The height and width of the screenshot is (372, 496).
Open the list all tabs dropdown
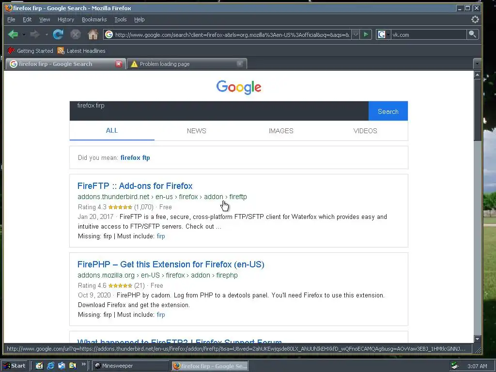coord(477,63)
